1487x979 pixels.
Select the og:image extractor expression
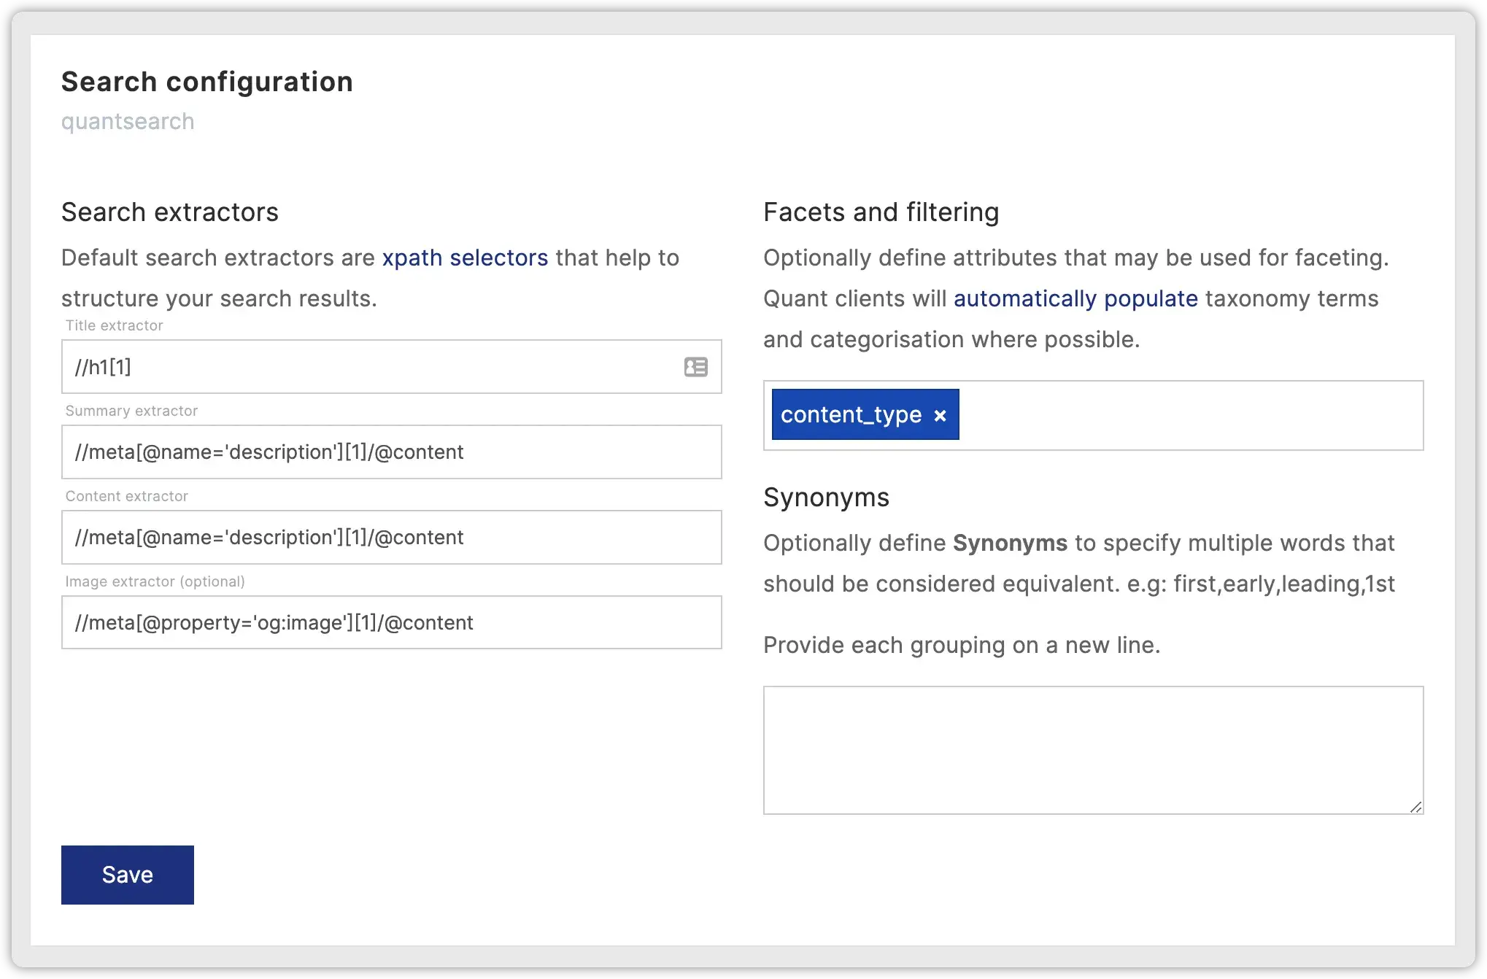[x=274, y=622]
